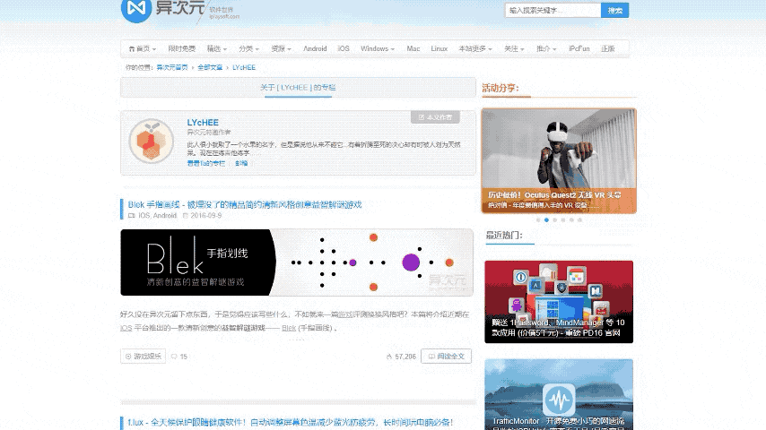Image resolution: width=766 pixels, height=430 pixels.
Task: Click the inline Blek link in excerpt
Action: (x=289, y=328)
